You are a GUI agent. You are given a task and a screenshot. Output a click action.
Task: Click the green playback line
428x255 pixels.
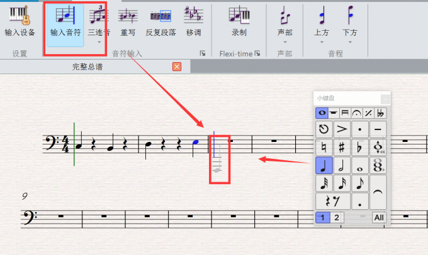74,144
